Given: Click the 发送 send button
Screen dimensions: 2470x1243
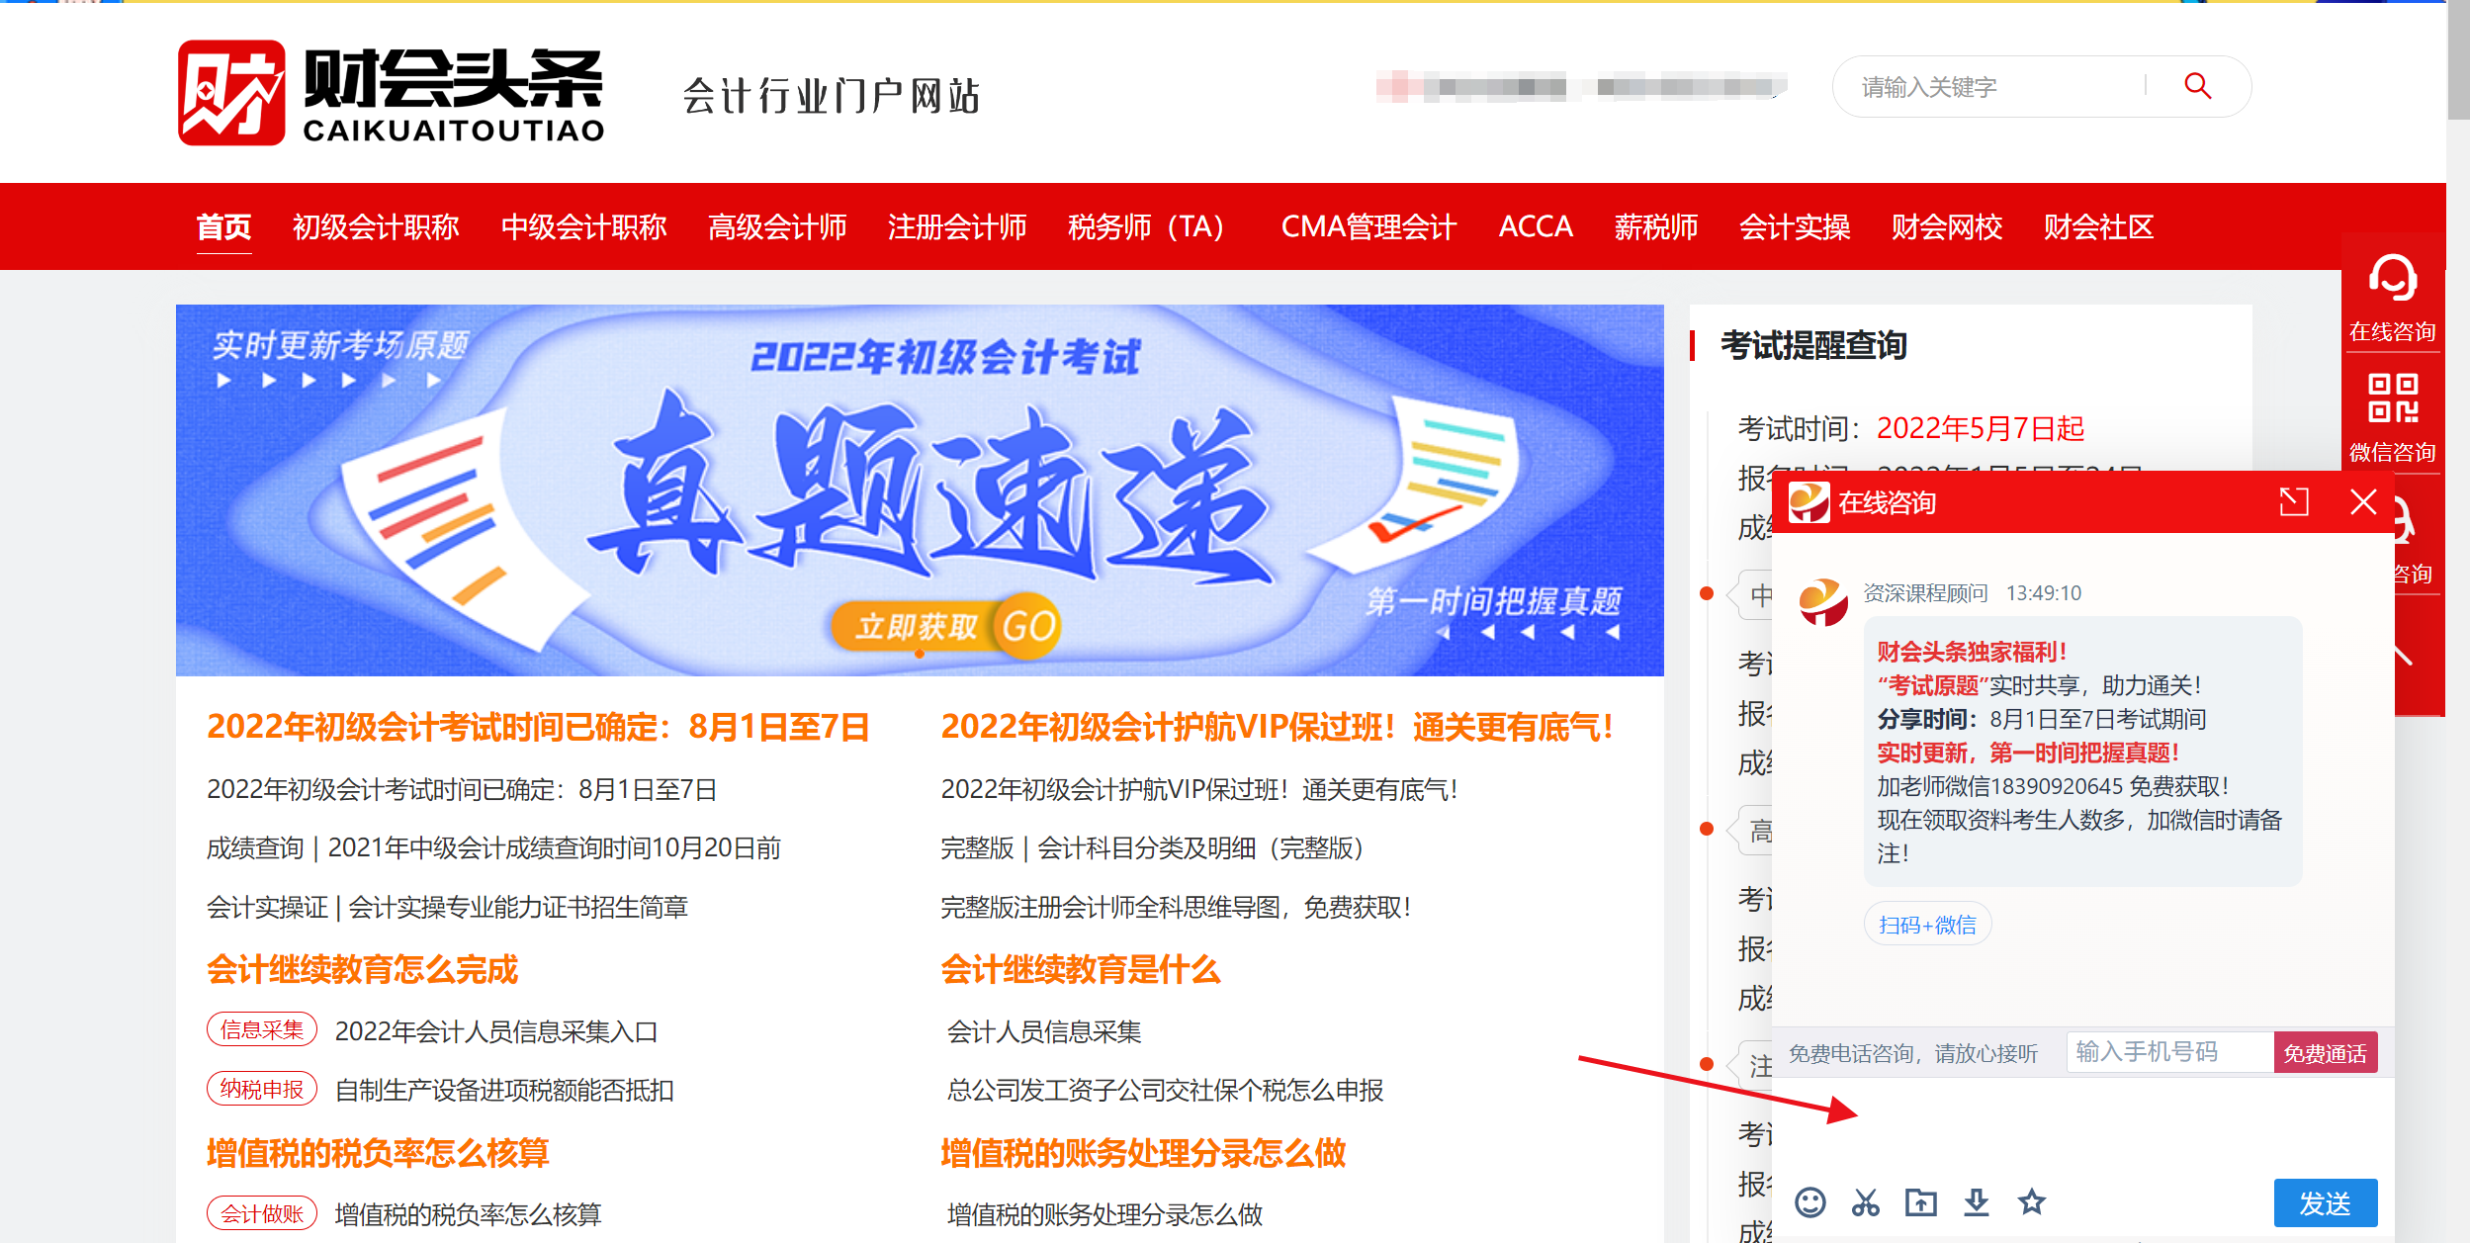Looking at the screenshot, I should pyautogui.click(x=2325, y=1202).
